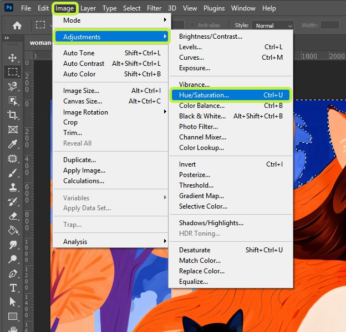This screenshot has width=346, height=332.
Task: Expand the Analysis submenu
Action: (111, 241)
